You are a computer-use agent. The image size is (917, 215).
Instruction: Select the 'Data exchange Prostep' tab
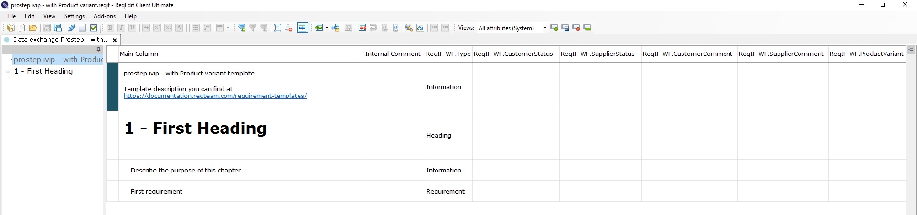(x=61, y=40)
